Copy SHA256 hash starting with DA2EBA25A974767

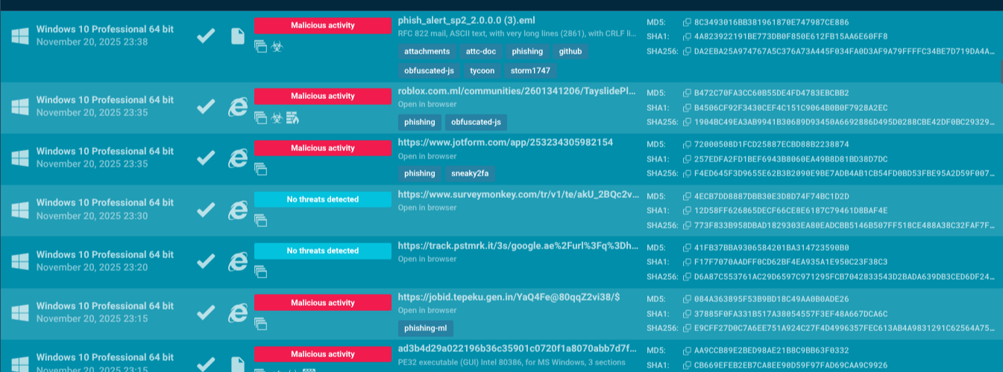point(687,51)
